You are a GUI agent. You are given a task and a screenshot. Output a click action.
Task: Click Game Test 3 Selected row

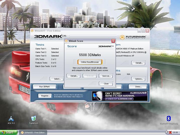tap(47, 56)
